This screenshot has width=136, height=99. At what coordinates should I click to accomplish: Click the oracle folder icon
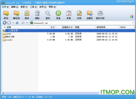pyautogui.click(x=4, y=40)
